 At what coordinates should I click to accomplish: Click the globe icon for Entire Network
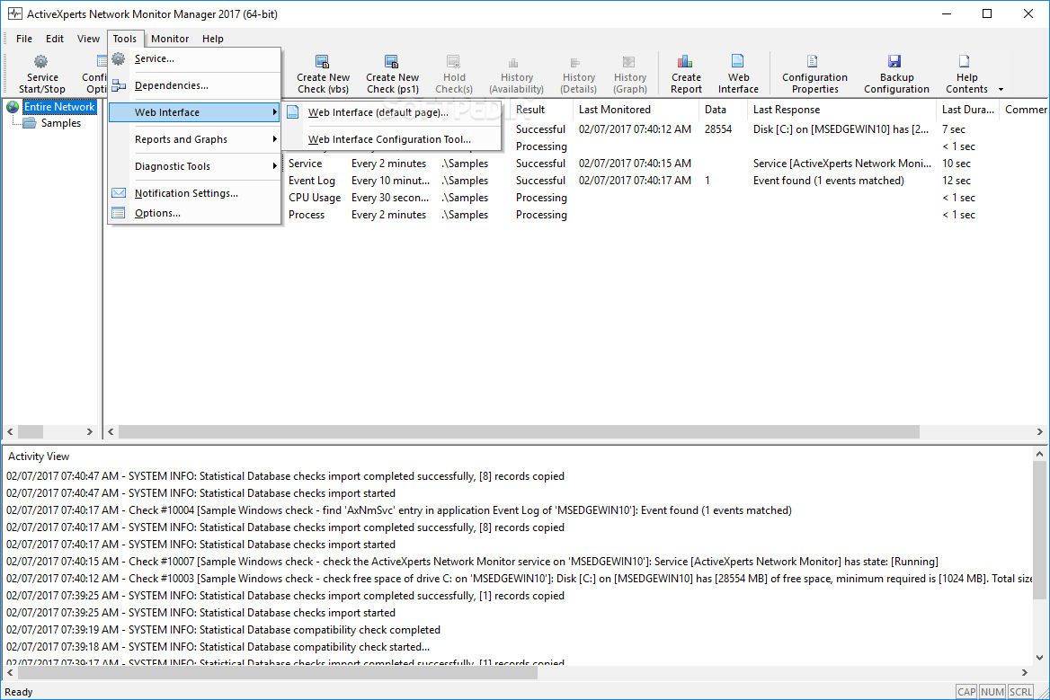coord(12,107)
